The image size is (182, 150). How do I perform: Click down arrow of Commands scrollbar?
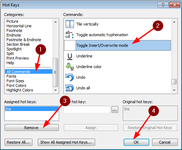click(174, 90)
